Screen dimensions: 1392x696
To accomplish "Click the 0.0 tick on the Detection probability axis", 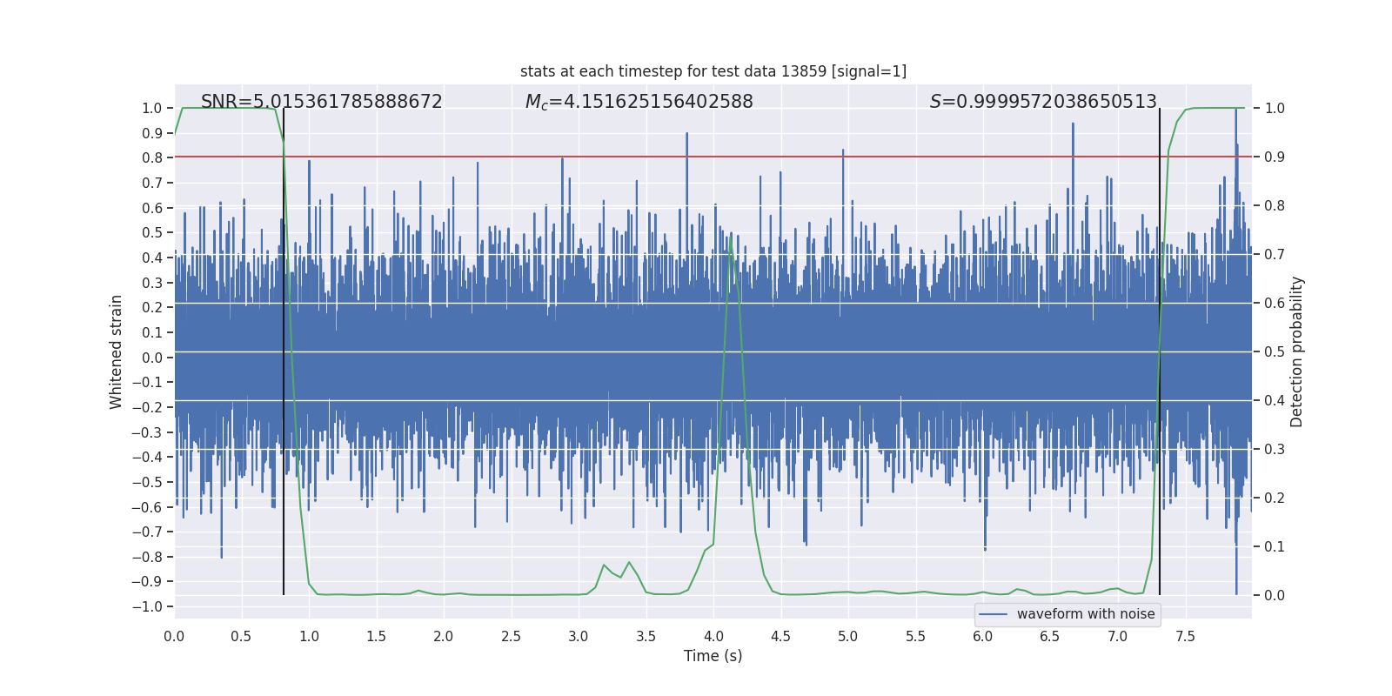I will (1275, 596).
